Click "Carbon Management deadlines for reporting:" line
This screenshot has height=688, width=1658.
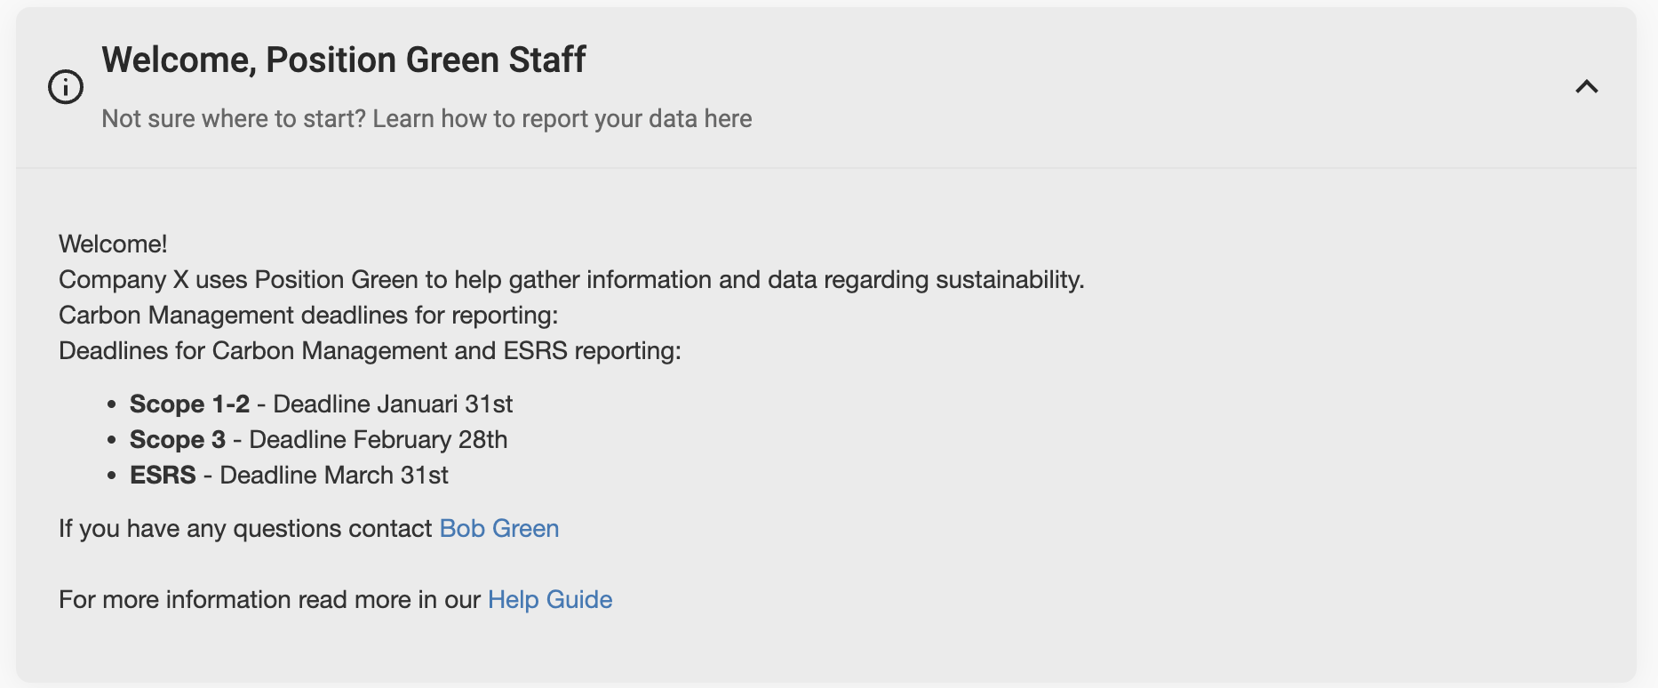(307, 316)
